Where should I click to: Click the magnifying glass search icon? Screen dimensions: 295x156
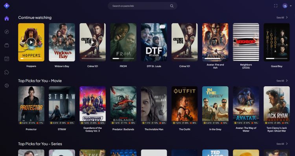pyautogui.click(x=172, y=6)
